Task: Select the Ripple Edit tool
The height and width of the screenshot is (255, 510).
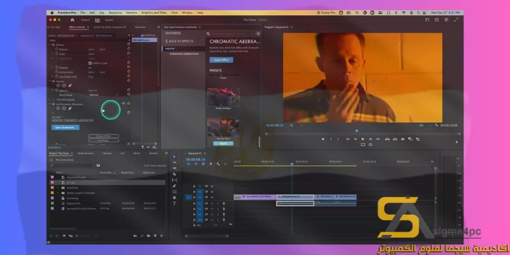Action: (x=174, y=168)
